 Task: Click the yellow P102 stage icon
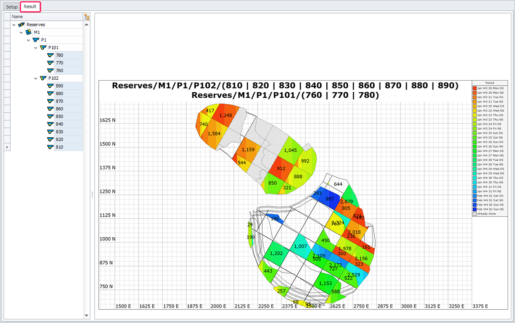tap(43, 78)
